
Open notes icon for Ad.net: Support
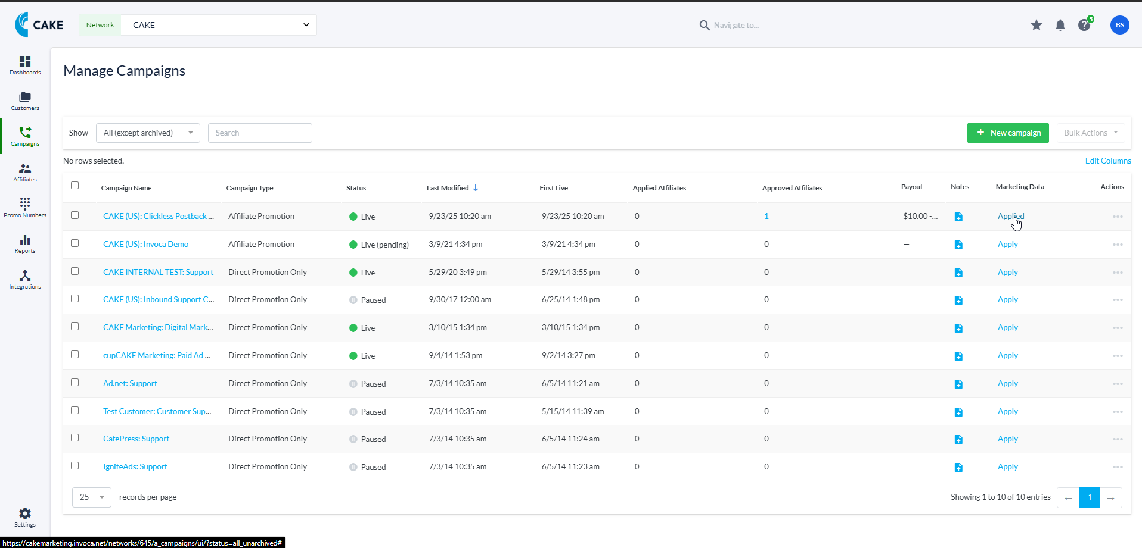[x=958, y=384]
